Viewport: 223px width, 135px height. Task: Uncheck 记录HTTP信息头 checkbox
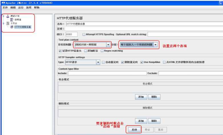[x=60, y=51]
